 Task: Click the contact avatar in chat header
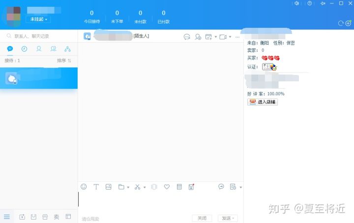point(87,36)
